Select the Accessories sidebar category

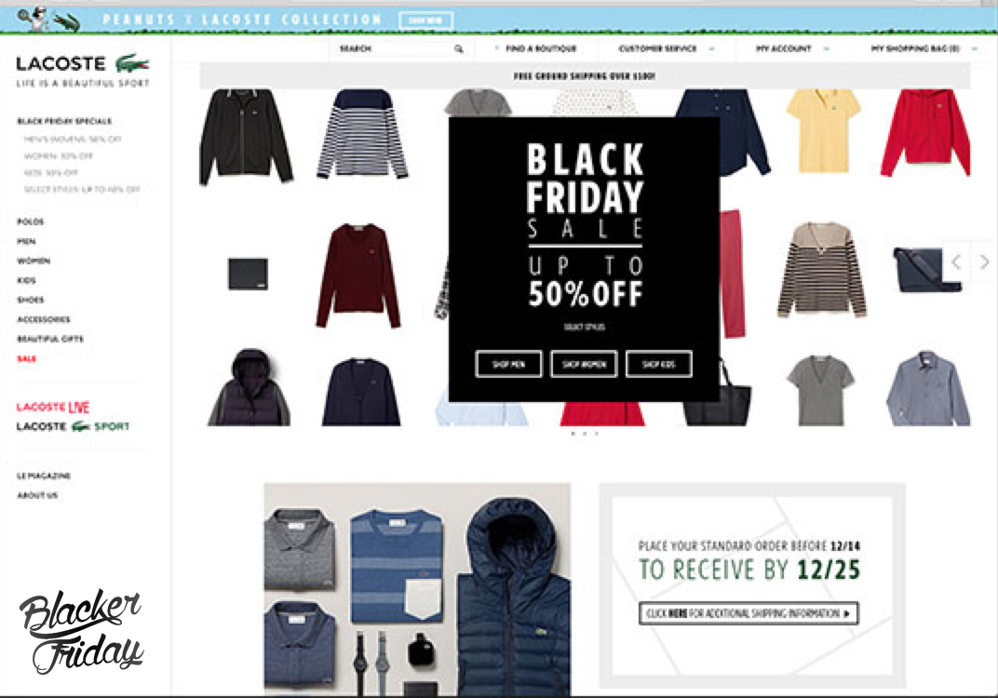[44, 319]
